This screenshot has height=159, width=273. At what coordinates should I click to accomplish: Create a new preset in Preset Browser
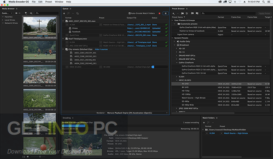click(173, 13)
